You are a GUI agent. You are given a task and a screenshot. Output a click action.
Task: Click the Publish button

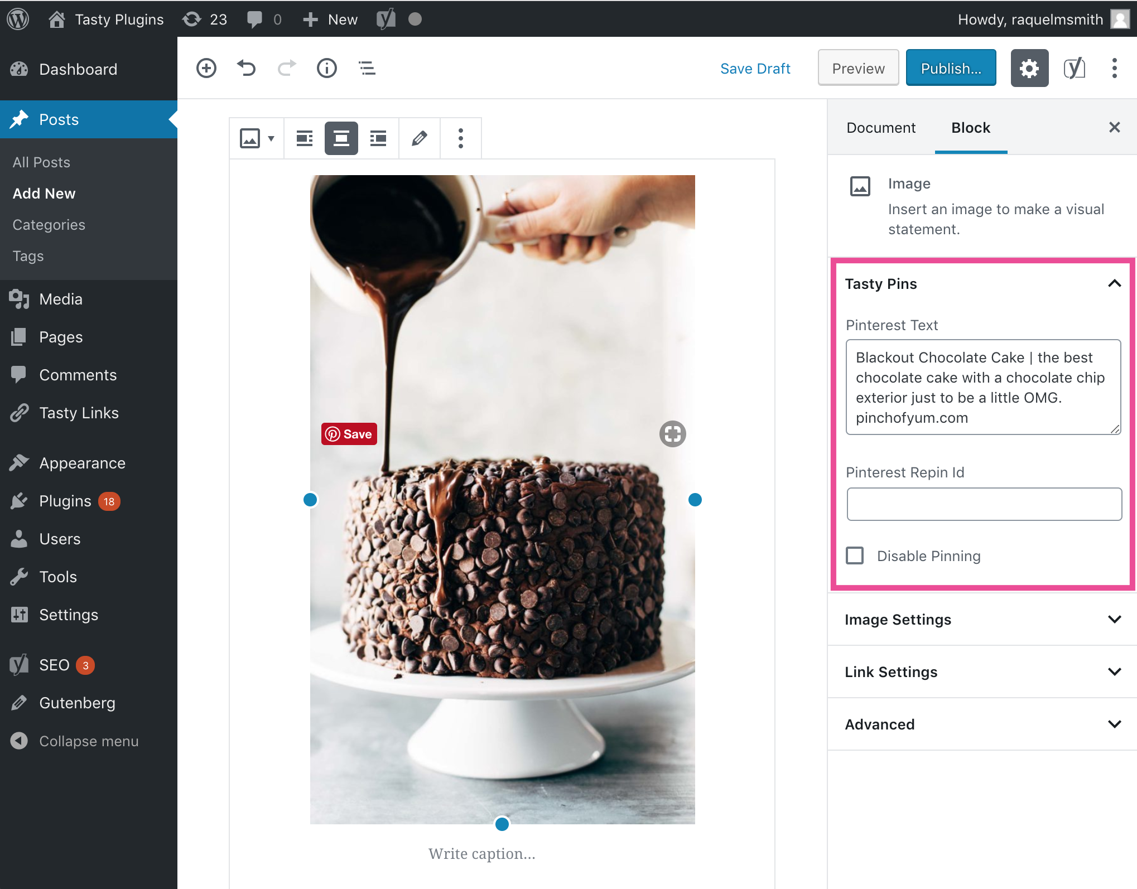coord(951,68)
